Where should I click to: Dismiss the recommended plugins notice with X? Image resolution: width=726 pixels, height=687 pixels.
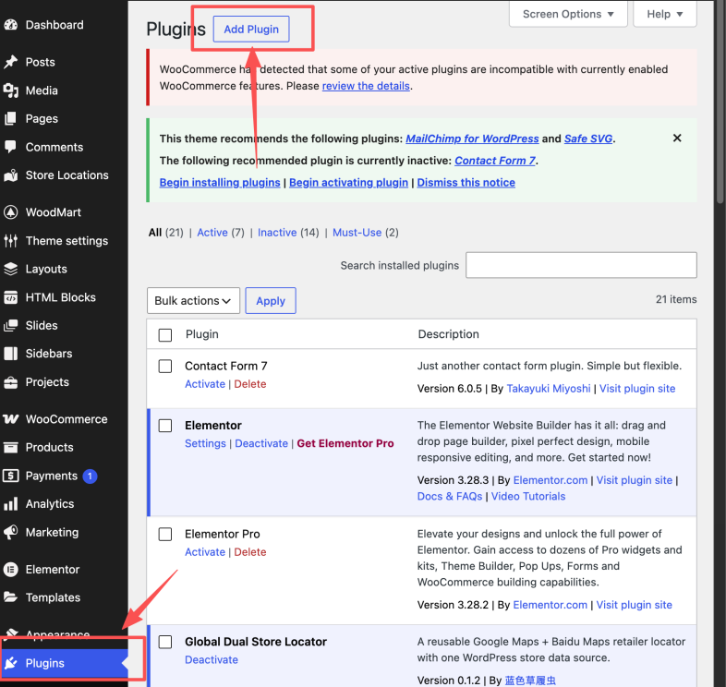677,138
